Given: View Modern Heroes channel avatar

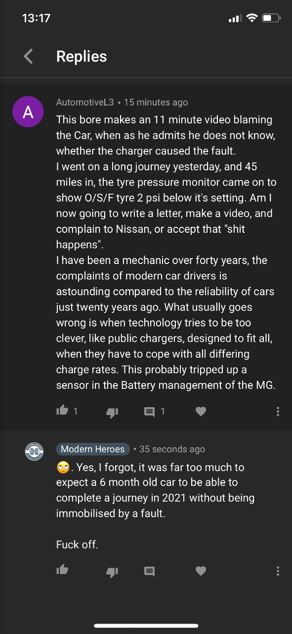Looking at the screenshot, I should click(35, 452).
